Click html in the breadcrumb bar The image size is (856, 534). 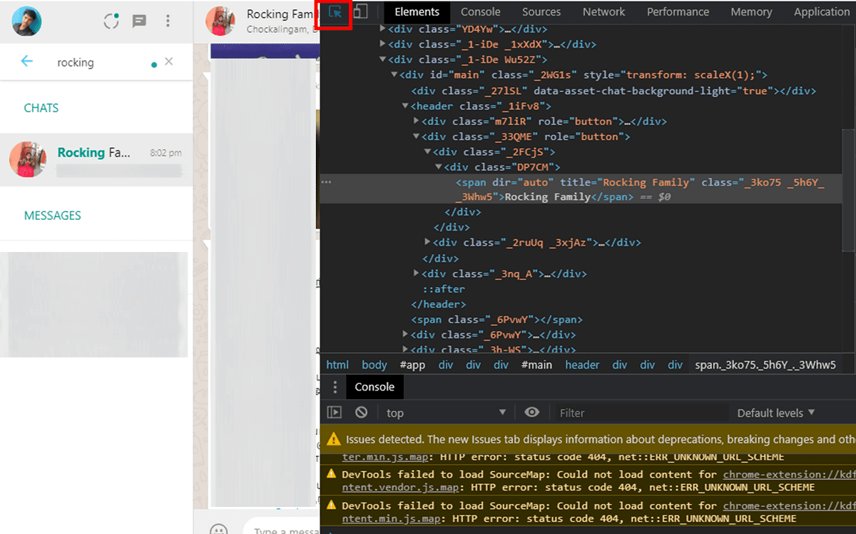pos(337,365)
